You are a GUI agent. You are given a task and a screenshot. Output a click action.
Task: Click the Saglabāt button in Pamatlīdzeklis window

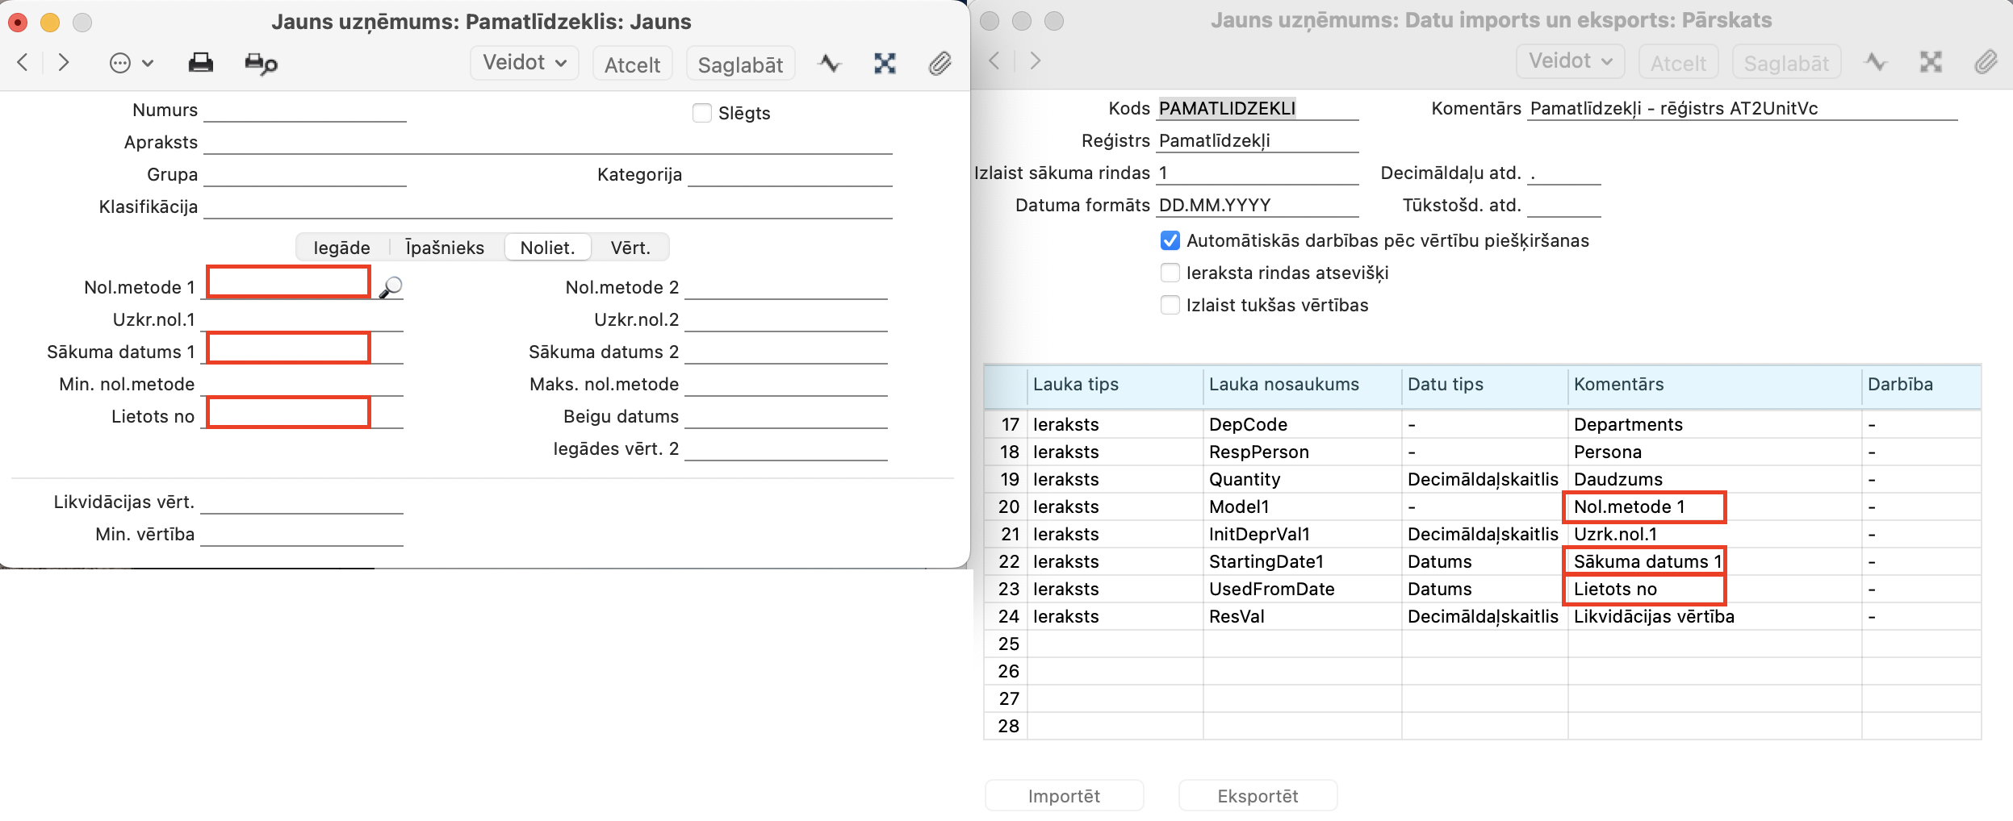click(740, 65)
